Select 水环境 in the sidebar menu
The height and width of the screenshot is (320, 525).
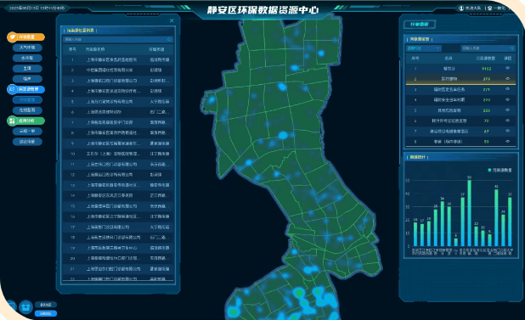click(27, 58)
